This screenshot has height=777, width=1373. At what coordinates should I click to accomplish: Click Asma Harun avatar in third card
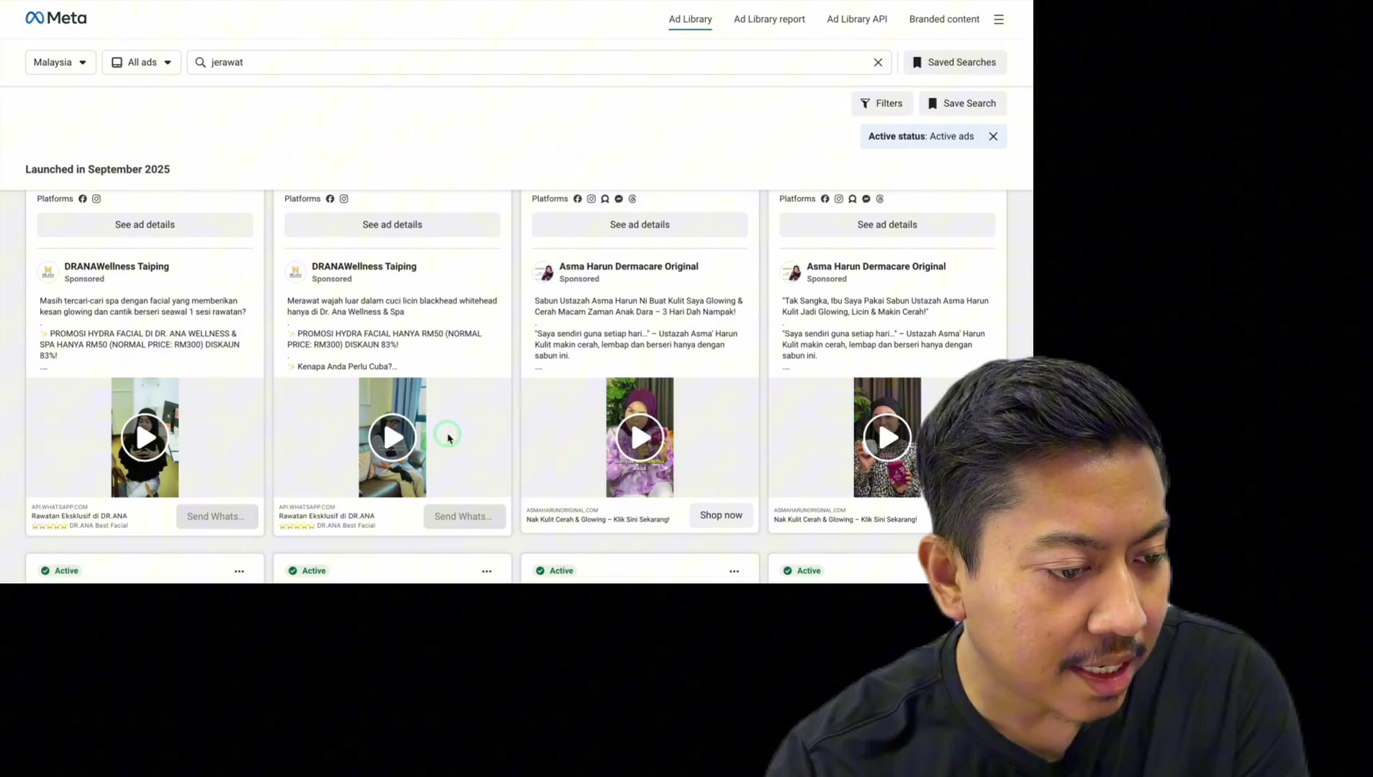click(543, 272)
